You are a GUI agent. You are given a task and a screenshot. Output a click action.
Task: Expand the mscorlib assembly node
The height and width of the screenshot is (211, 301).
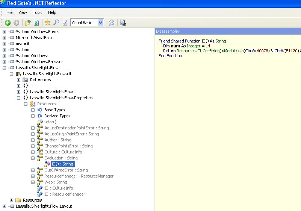(4, 44)
